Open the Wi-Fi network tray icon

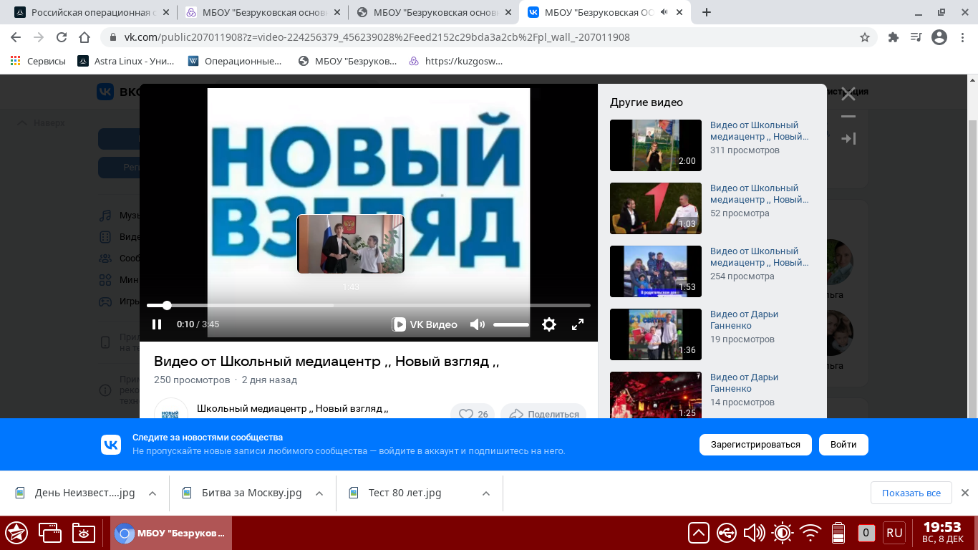810,533
